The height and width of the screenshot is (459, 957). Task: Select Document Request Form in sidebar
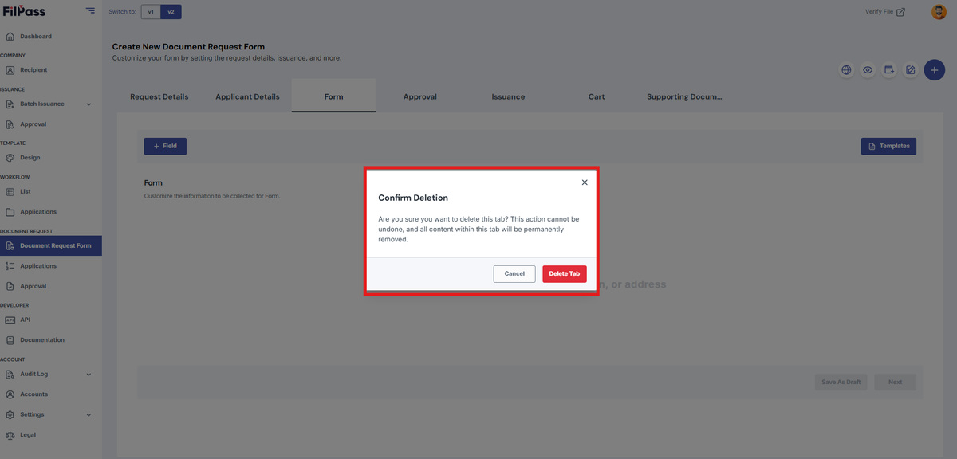51,245
